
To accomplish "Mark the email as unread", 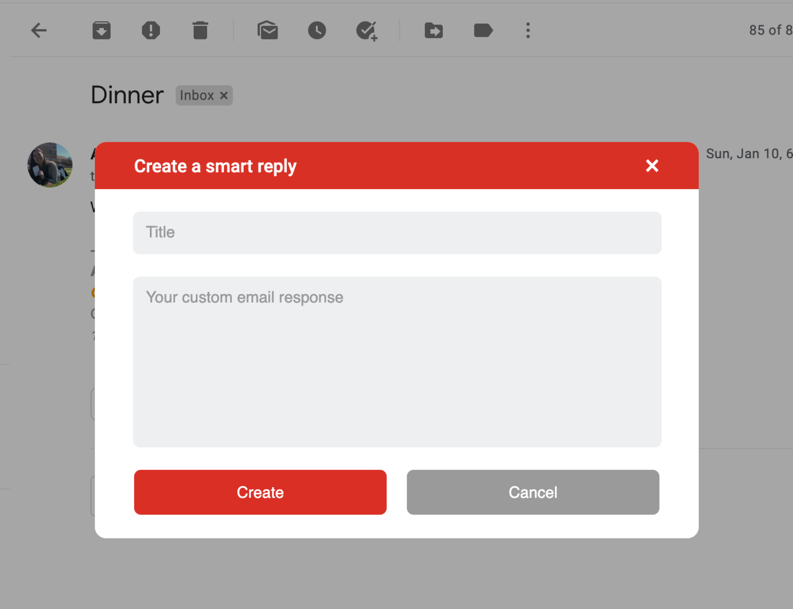I will pyautogui.click(x=267, y=30).
